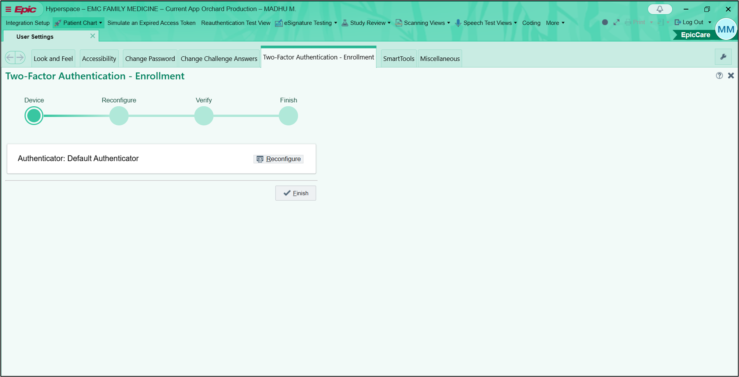This screenshot has height=377, width=739.
Task: Expand the Patient Chart dropdown arrow
Action: click(x=101, y=23)
